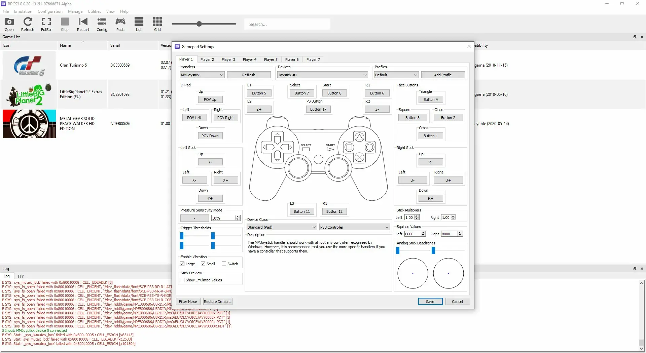Click the Filter Noise button
This screenshot has height=353, width=646.
(x=188, y=302)
